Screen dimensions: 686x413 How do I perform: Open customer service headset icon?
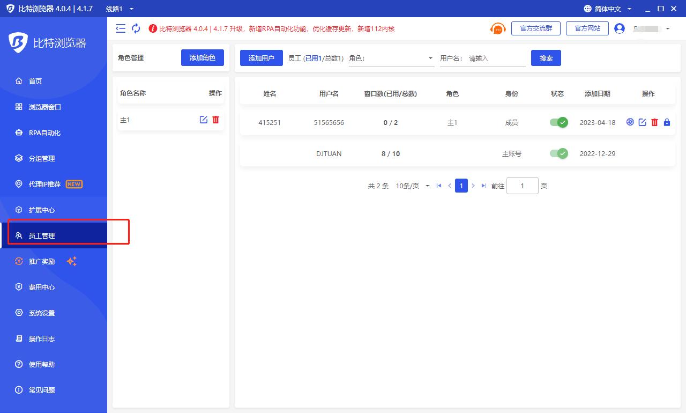[x=498, y=28]
